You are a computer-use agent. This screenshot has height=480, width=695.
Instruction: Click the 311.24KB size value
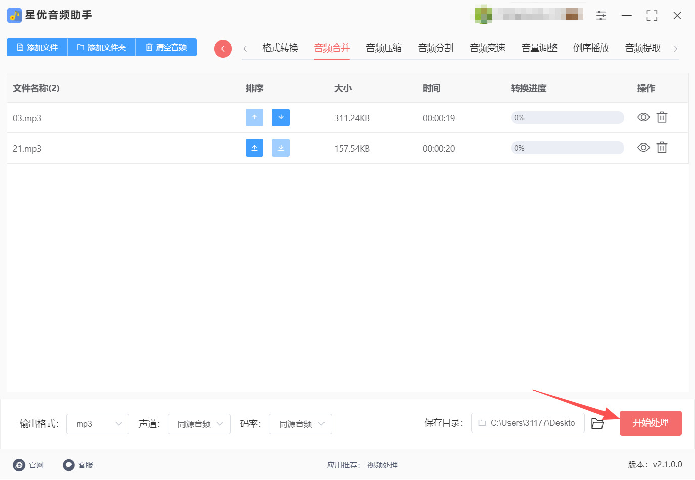click(x=352, y=118)
